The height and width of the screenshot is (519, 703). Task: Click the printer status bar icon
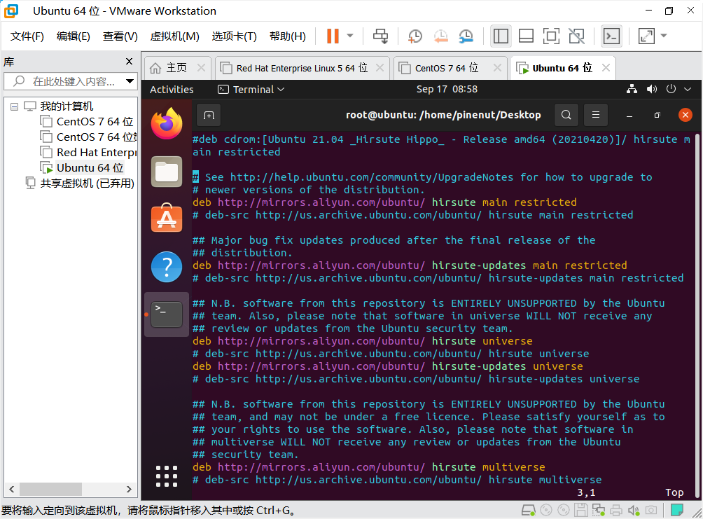coord(616,510)
